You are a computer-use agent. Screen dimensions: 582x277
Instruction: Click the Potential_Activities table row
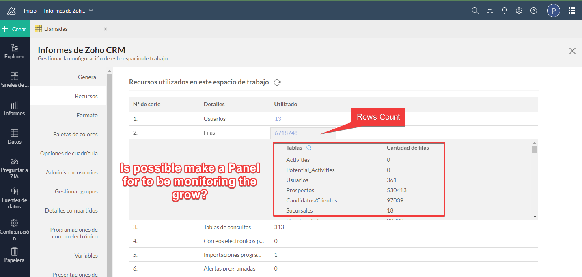359,170
